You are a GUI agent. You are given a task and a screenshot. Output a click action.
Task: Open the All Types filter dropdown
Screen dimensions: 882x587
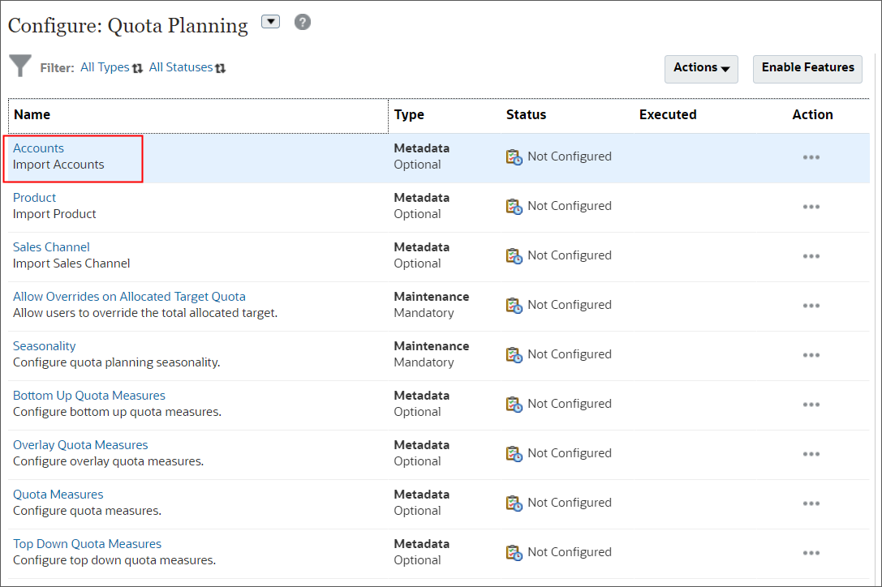[x=111, y=67]
